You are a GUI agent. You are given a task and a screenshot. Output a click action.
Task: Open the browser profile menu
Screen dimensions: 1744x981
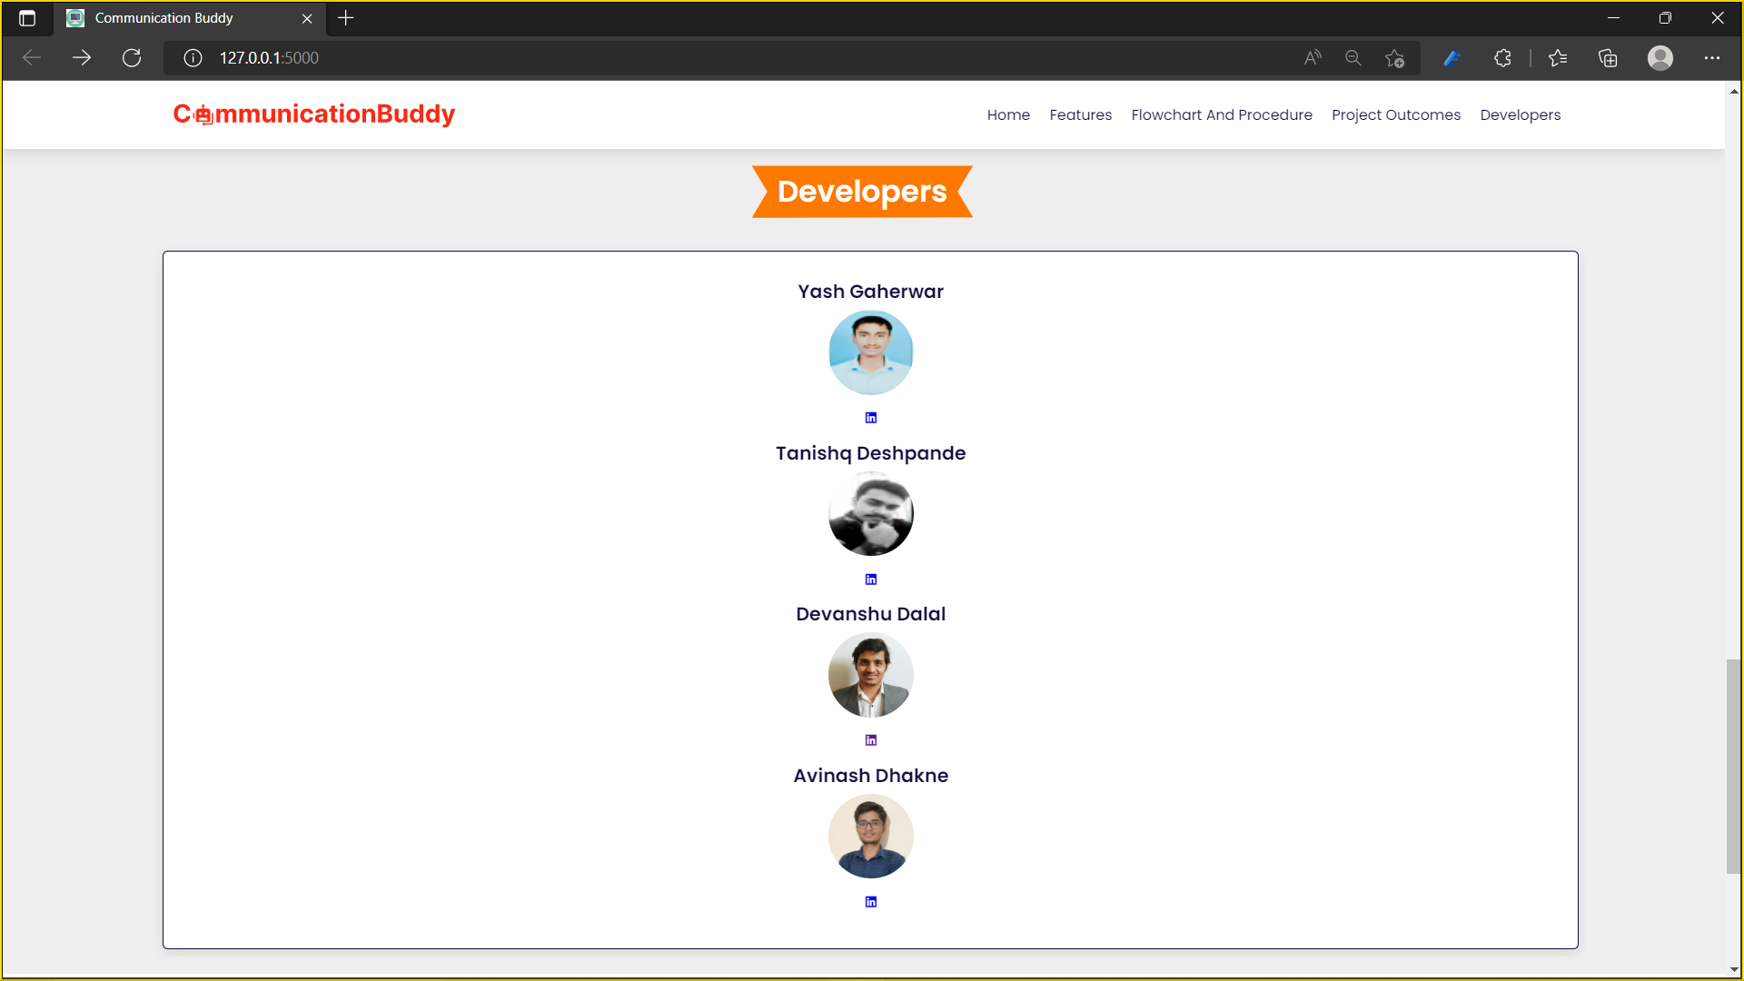(x=1660, y=57)
